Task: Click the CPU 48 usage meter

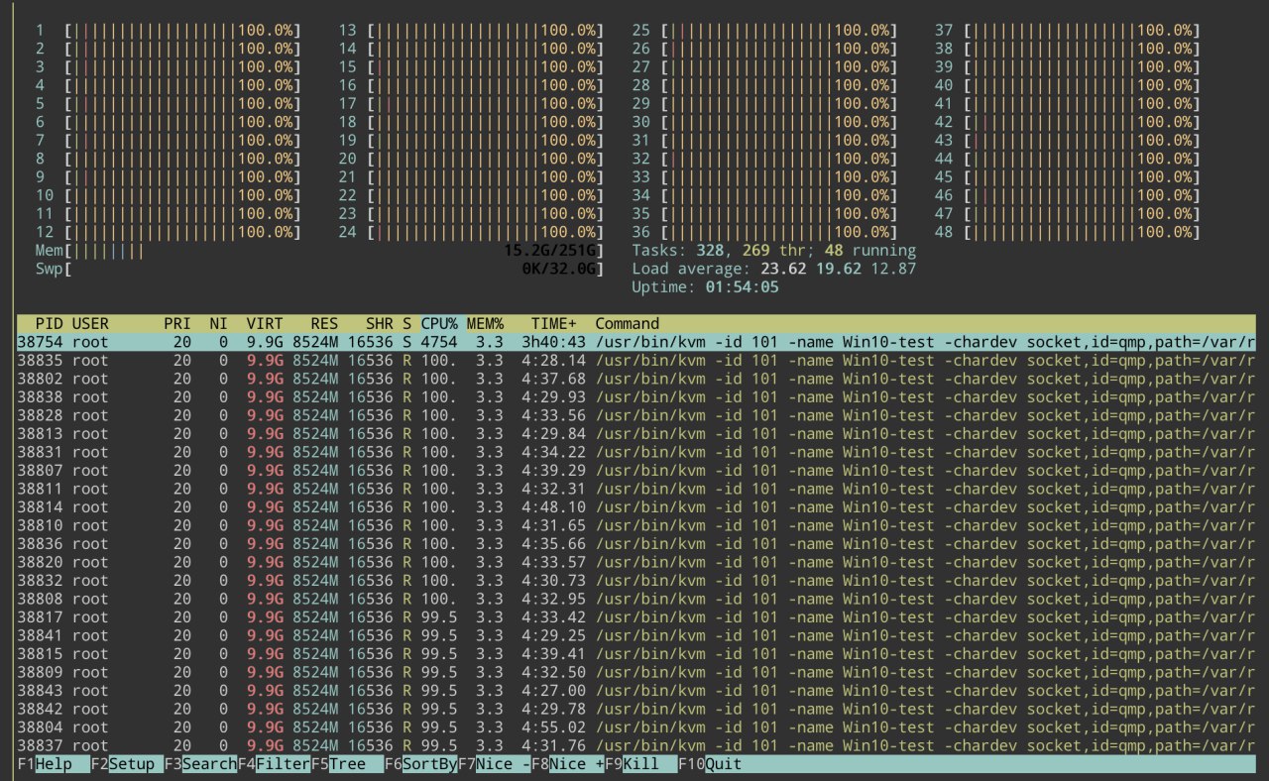Action: [x=1067, y=232]
